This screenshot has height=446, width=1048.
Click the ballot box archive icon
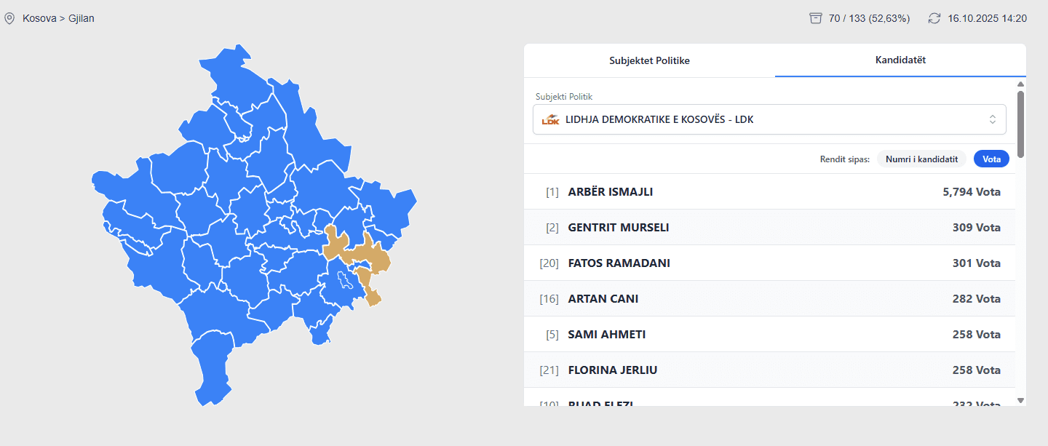click(816, 18)
